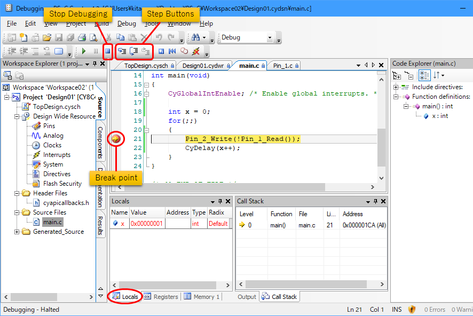Open the Debug menu
The image size is (473, 316).
point(127,23)
